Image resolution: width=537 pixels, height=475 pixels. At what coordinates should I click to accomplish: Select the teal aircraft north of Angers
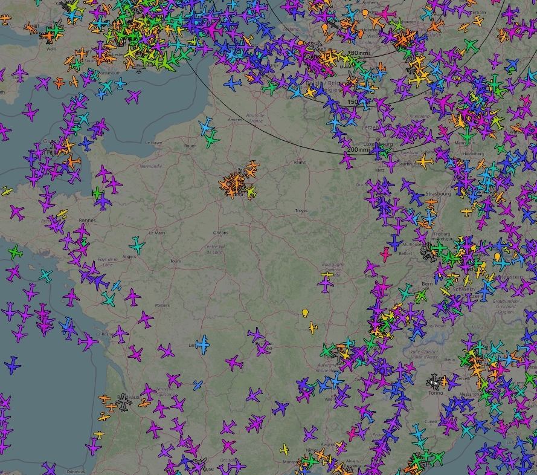click(137, 245)
